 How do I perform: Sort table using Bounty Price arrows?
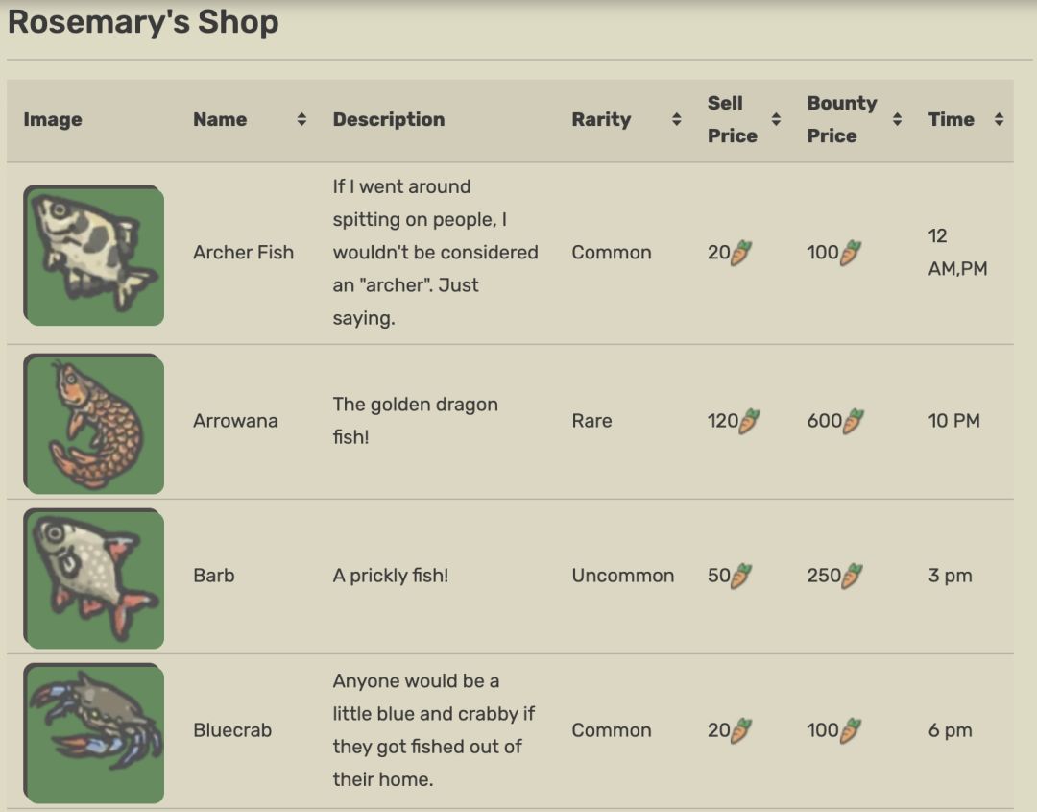pos(897,120)
